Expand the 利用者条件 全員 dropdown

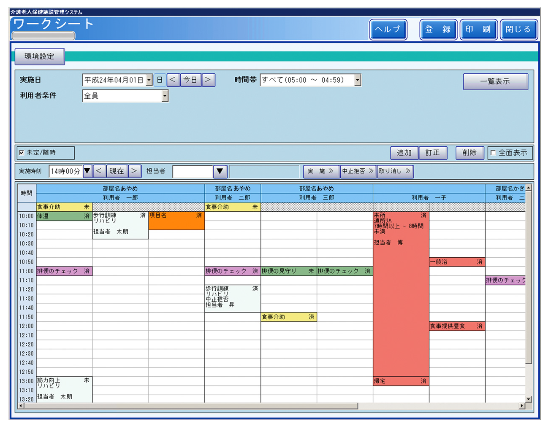[x=165, y=96]
